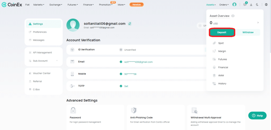Click the large profile avatar picture
This screenshot has height=130, width=271.
(73, 25)
